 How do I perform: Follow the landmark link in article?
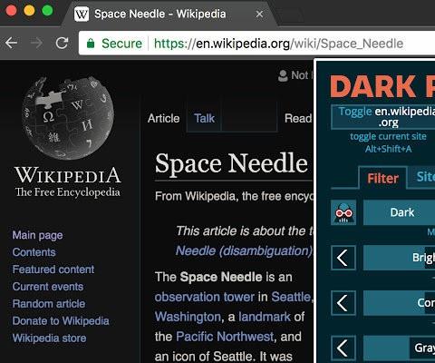point(265,317)
